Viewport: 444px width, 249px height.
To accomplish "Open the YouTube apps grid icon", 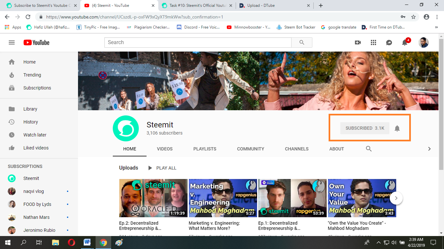I will (x=373, y=42).
